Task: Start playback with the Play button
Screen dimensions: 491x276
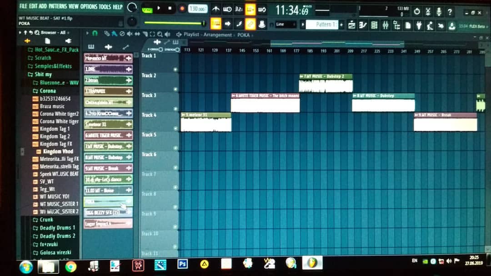Action: click(x=159, y=9)
